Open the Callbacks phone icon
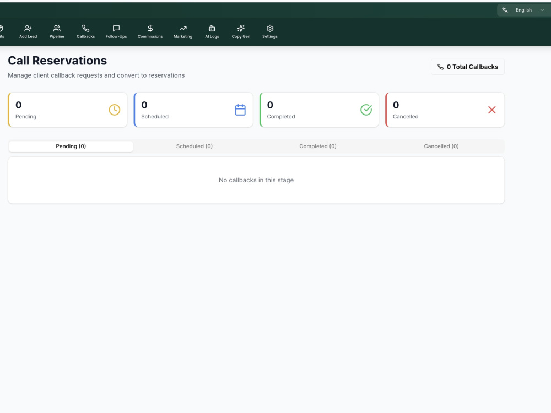551x413 pixels. tap(86, 29)
